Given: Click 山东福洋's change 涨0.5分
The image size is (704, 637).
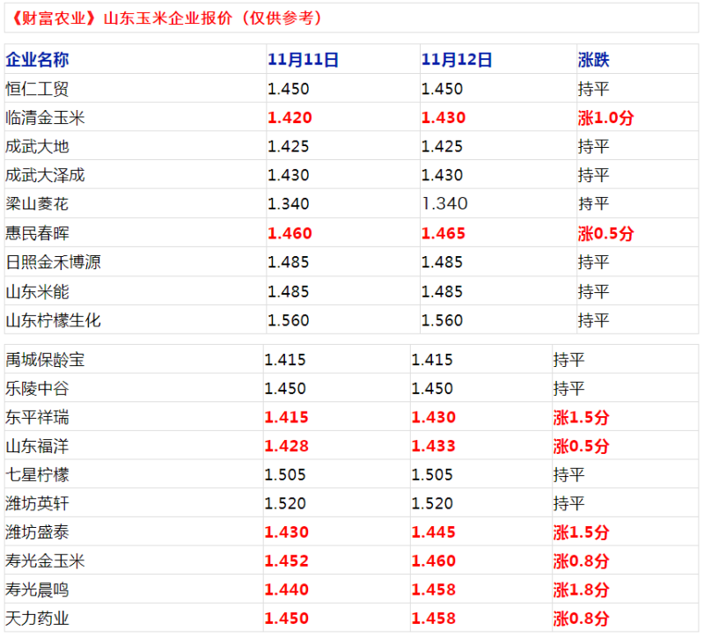Looking at the screenshot, I should pyautogui.click(x=581, y=446).
